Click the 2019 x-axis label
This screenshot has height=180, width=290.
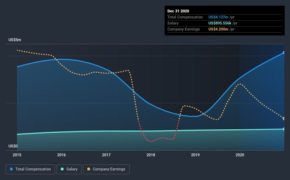tap(195, 155)
